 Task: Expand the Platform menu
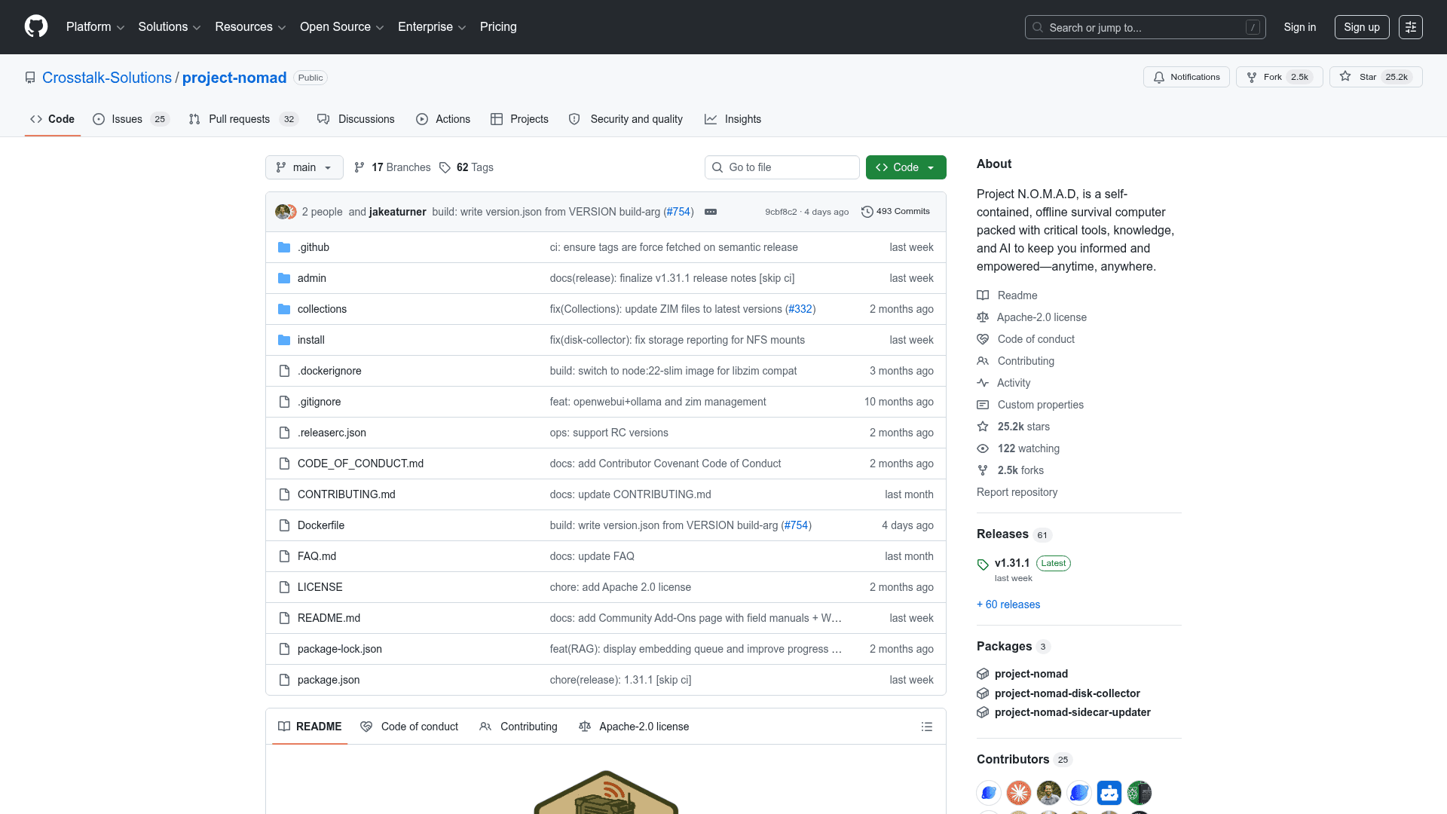coord(95,27)
